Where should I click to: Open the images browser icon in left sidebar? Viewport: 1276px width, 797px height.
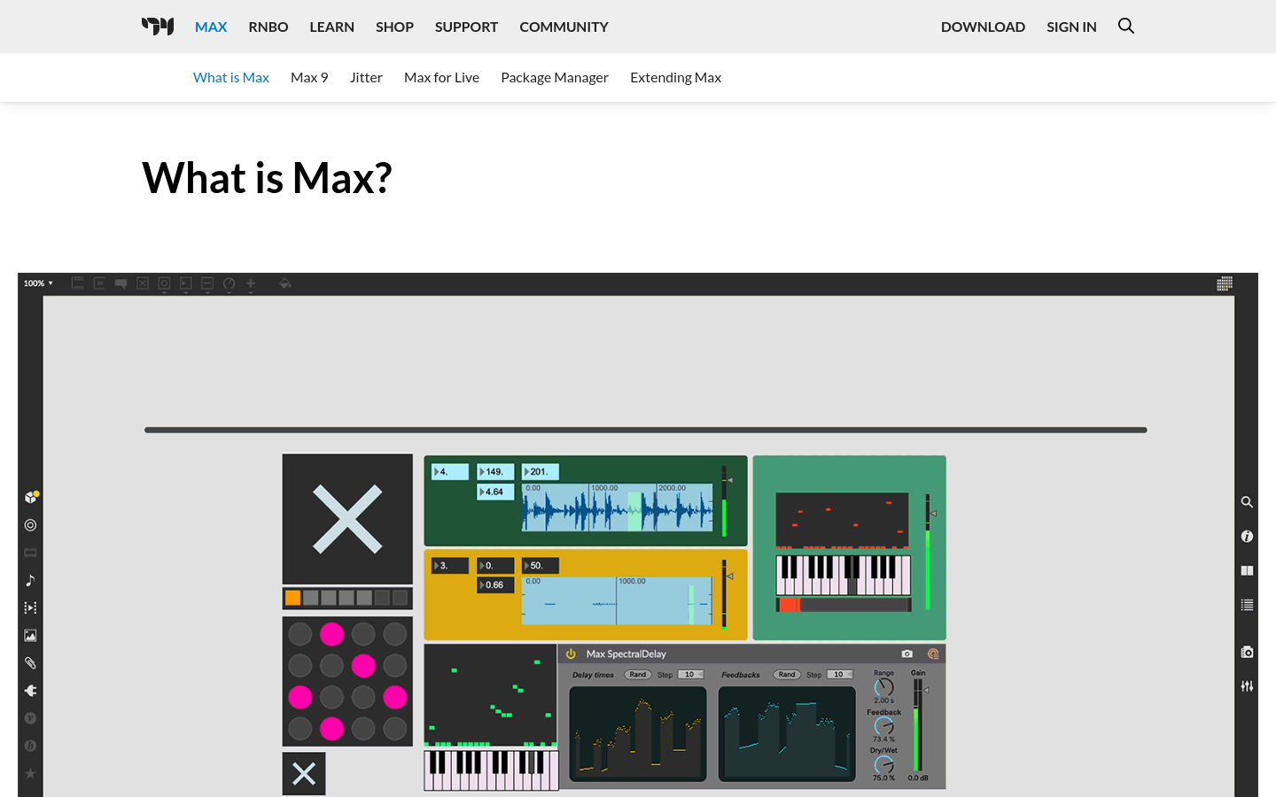coord(30,635)
